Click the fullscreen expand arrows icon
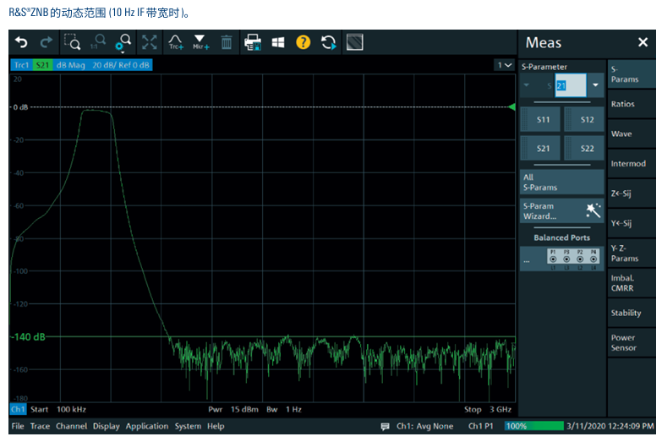 [149, 42]
